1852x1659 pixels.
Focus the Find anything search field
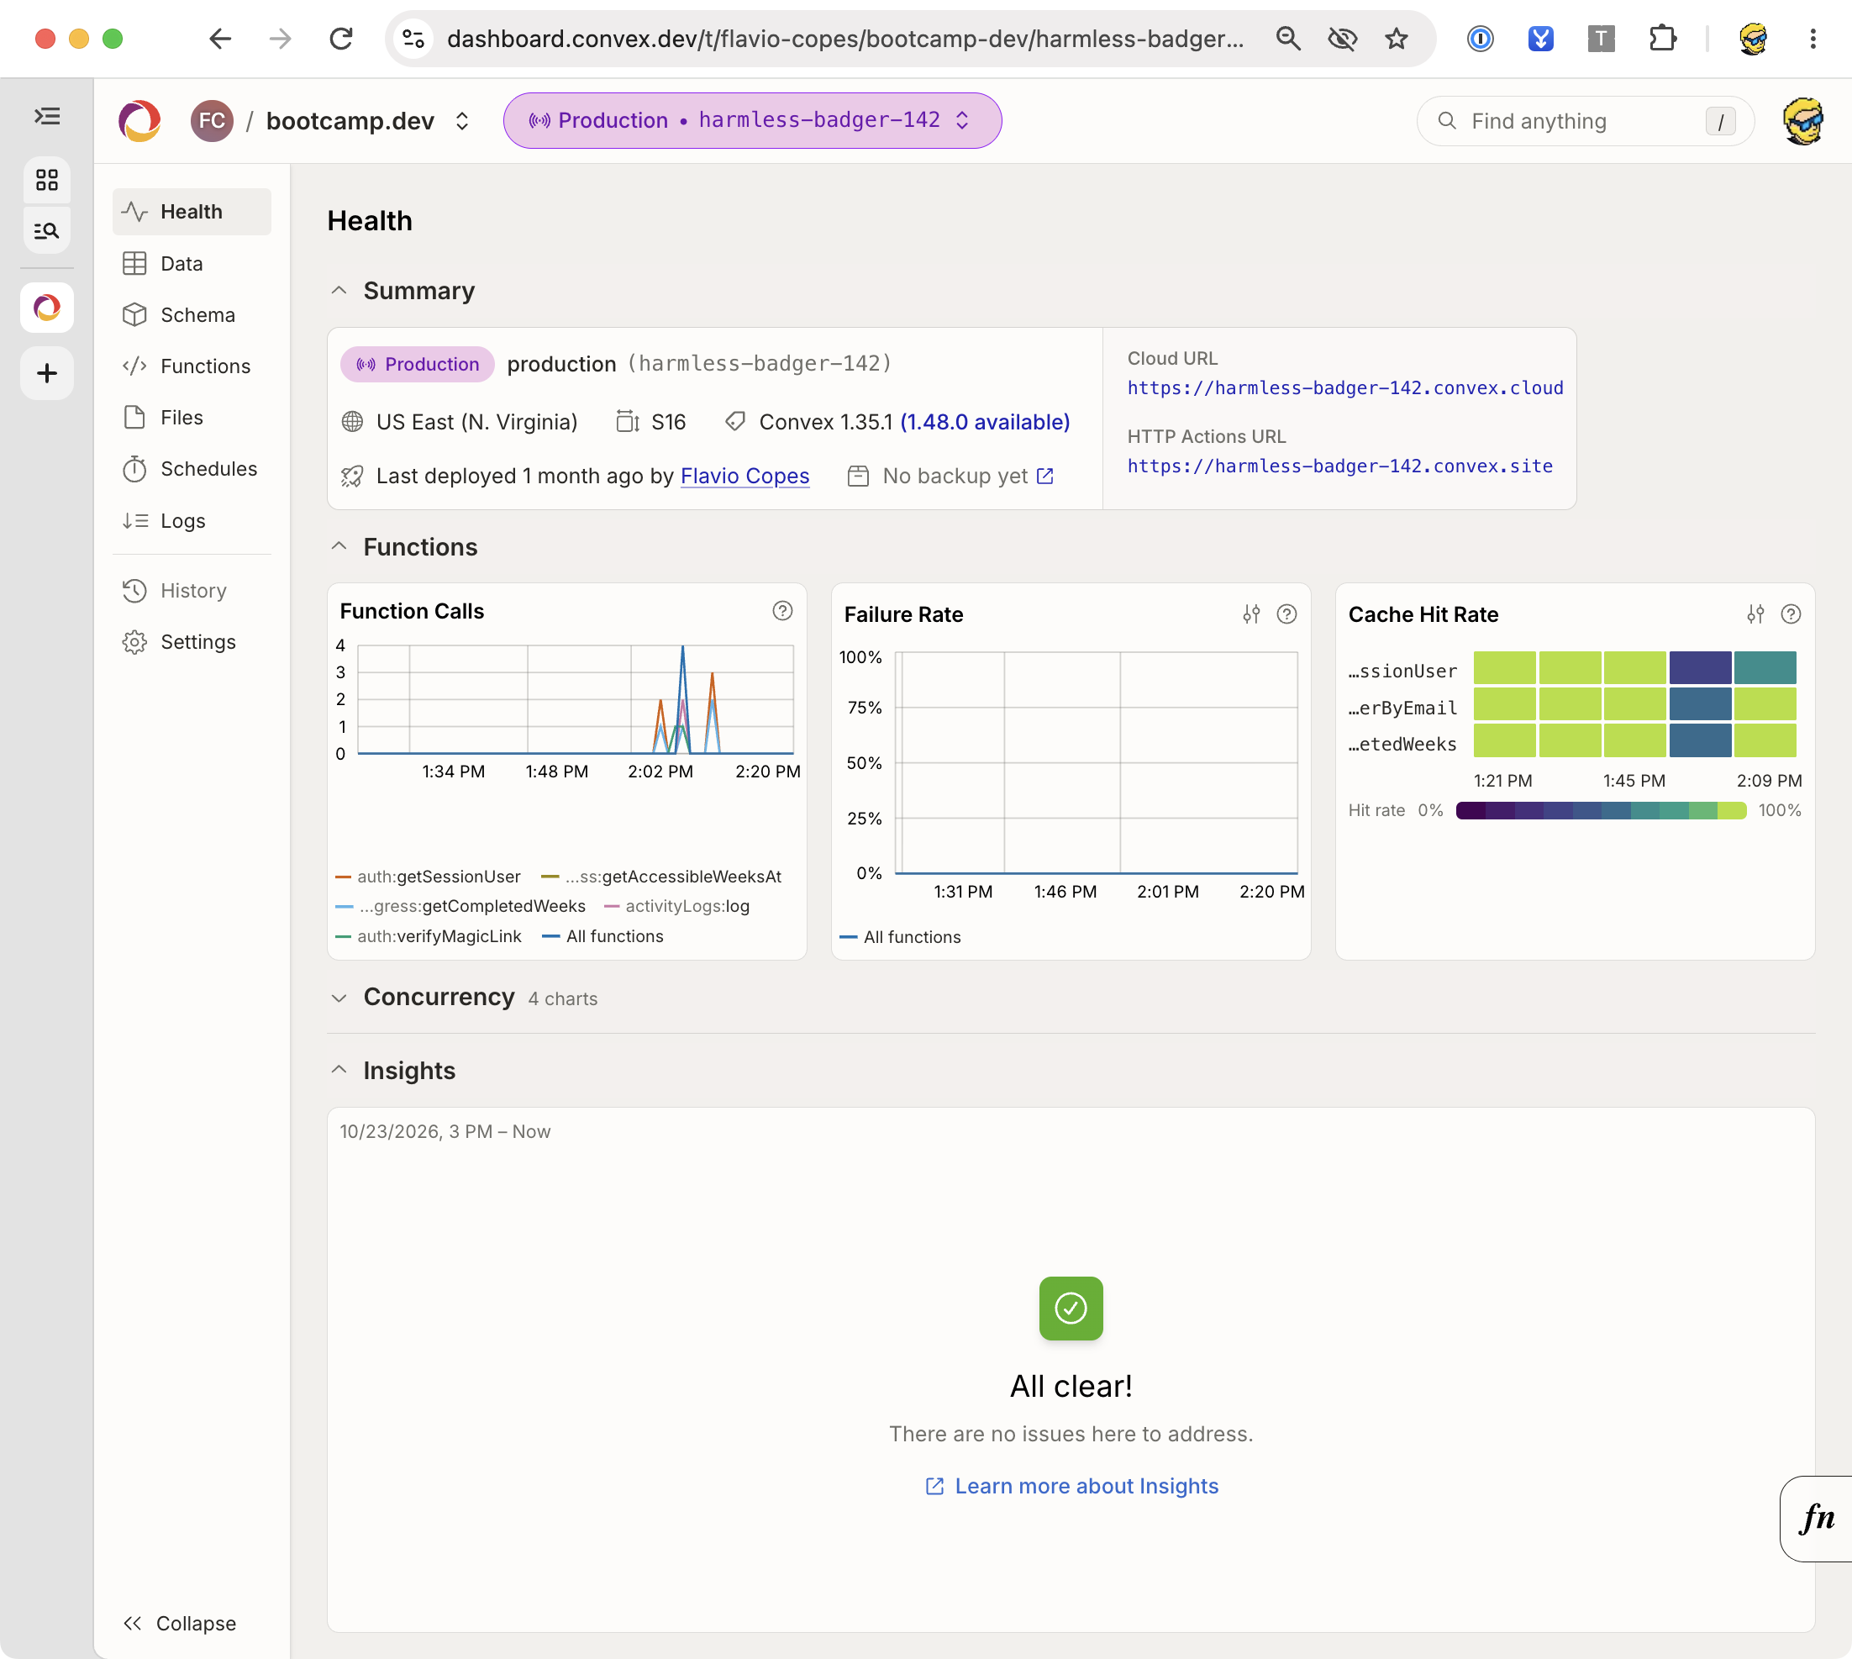pyautogui.click(x=1585, y=121)
